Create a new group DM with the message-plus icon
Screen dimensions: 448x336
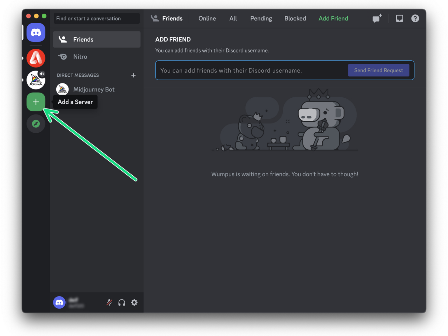pos(376,18)
